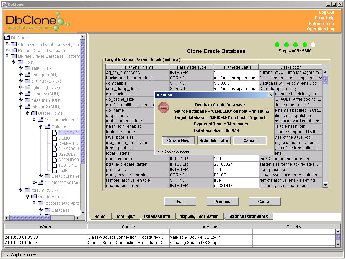This screenshot has width=345, height=259.
Task: Click the DbClone logo
Action: coord(37,21)
